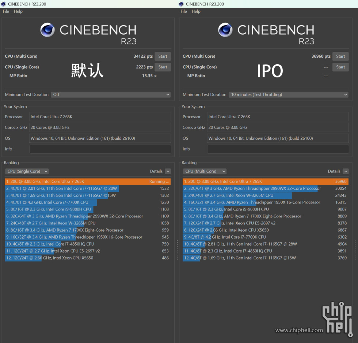Select i7-1165G7 @ 28W row scoring 1532
The image size is (358, 343).
tap(88, 188)
